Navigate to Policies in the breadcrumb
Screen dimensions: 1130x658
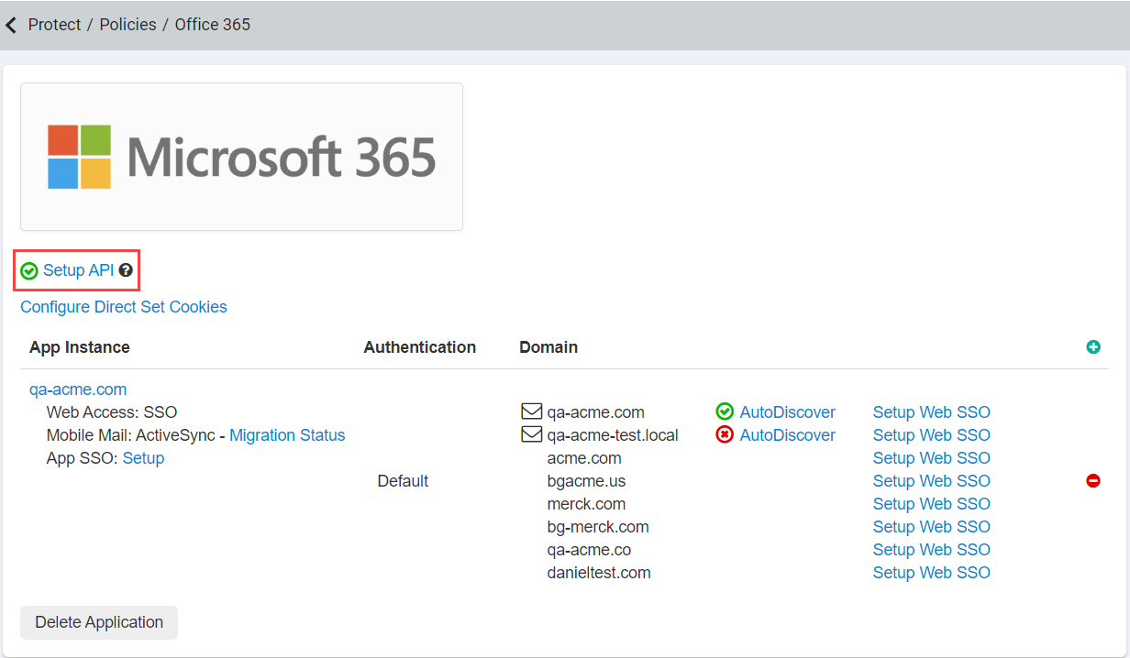click(127, 25)
